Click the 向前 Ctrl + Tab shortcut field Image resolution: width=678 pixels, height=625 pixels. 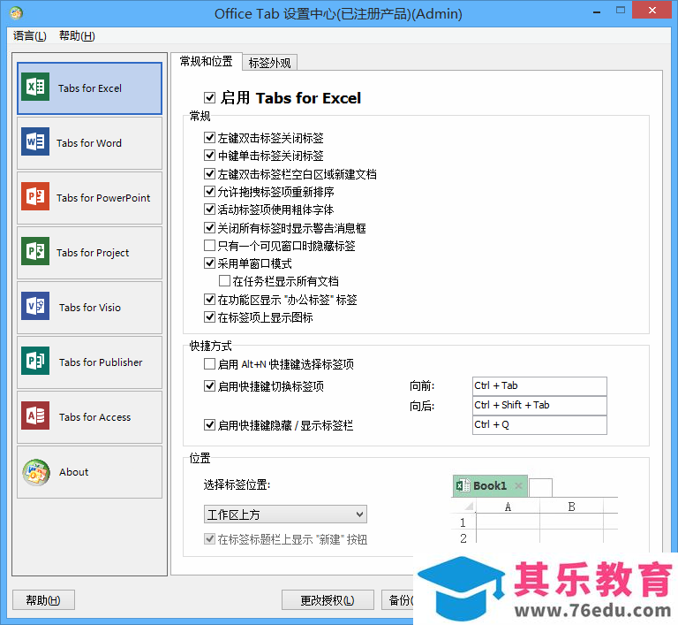(x=539, y=386)
